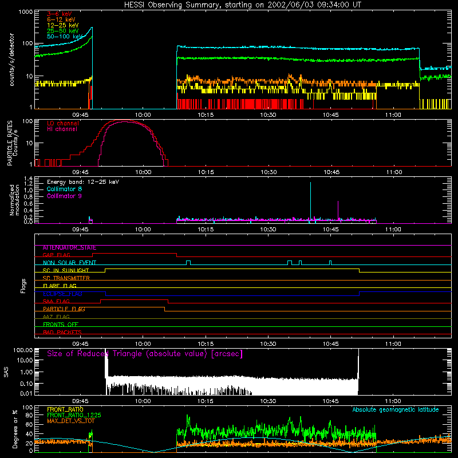Click the Normalized modulation axis label
The width and height of the screenshot is (458, 458).
click(14, 200)
